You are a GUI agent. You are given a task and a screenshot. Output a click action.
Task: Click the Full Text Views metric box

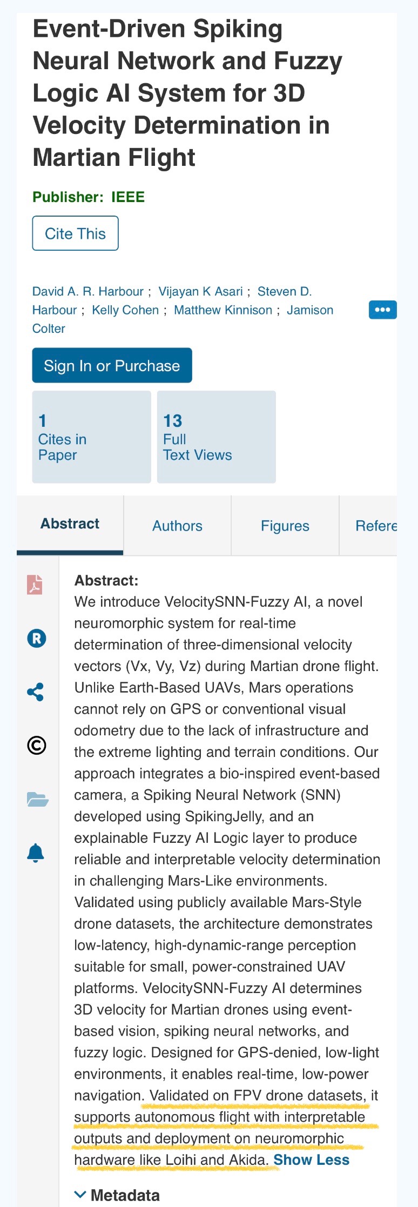[x=216, y=437]
